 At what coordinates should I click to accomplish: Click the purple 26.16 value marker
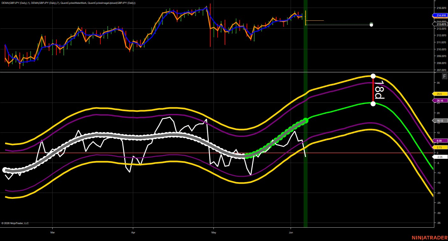point(440,101)
